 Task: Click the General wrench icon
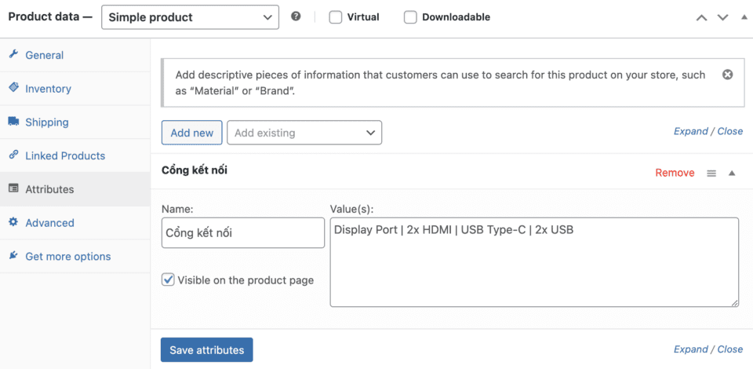click(x=13, y=54)
